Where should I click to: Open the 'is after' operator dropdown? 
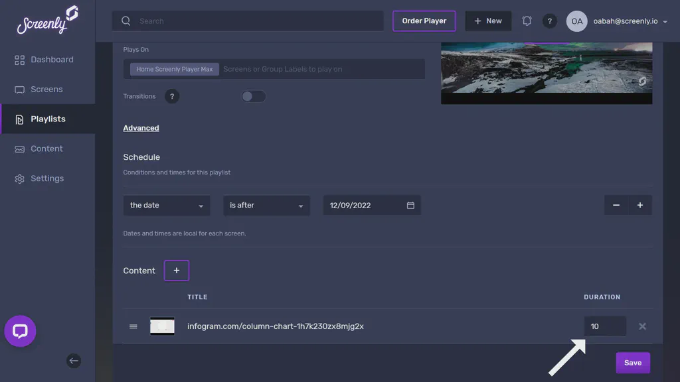pos(266,205)
